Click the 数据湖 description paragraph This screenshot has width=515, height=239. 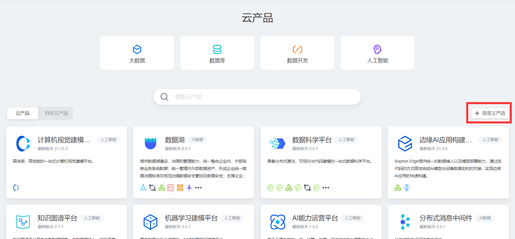(x=193, y=168)
